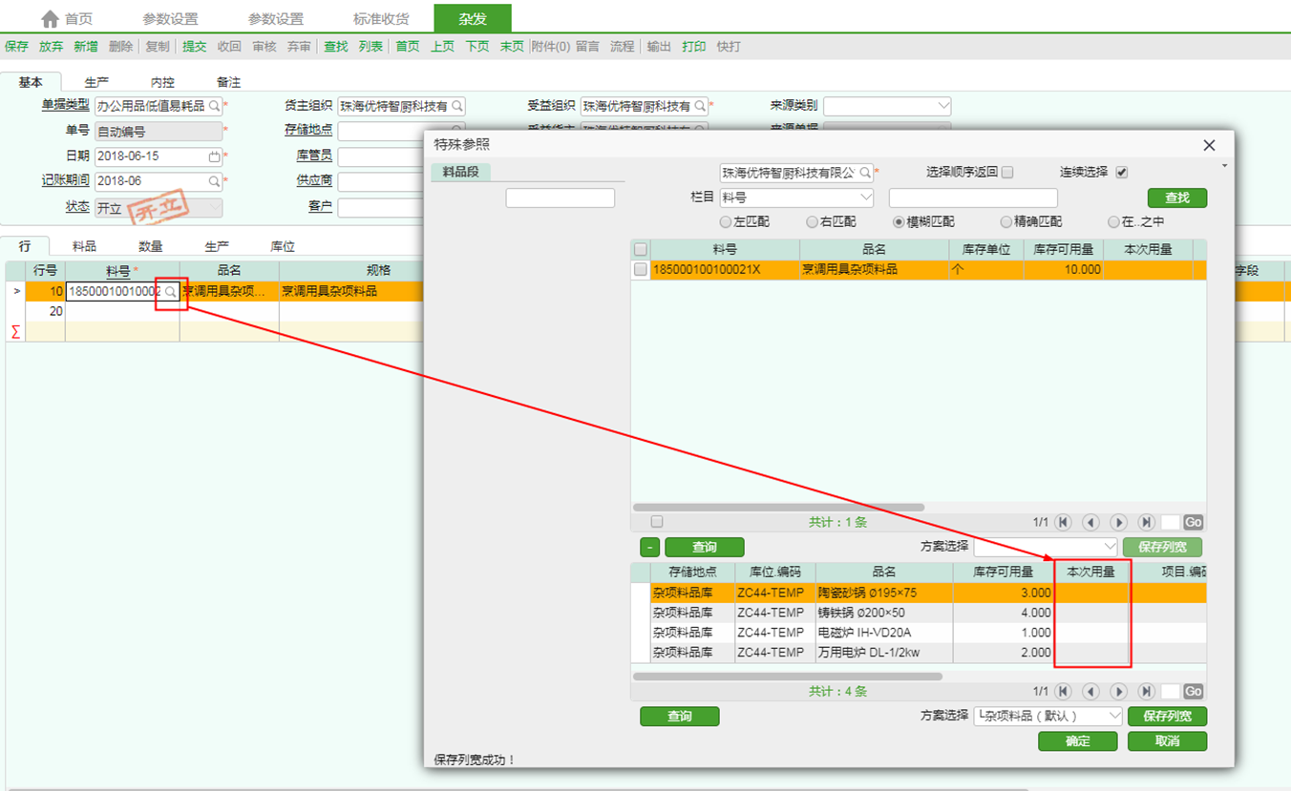The height and width of the screenshot is (791, 1291).
Task: Jump to last page in lower grid pager
Action: point(1146,692)
